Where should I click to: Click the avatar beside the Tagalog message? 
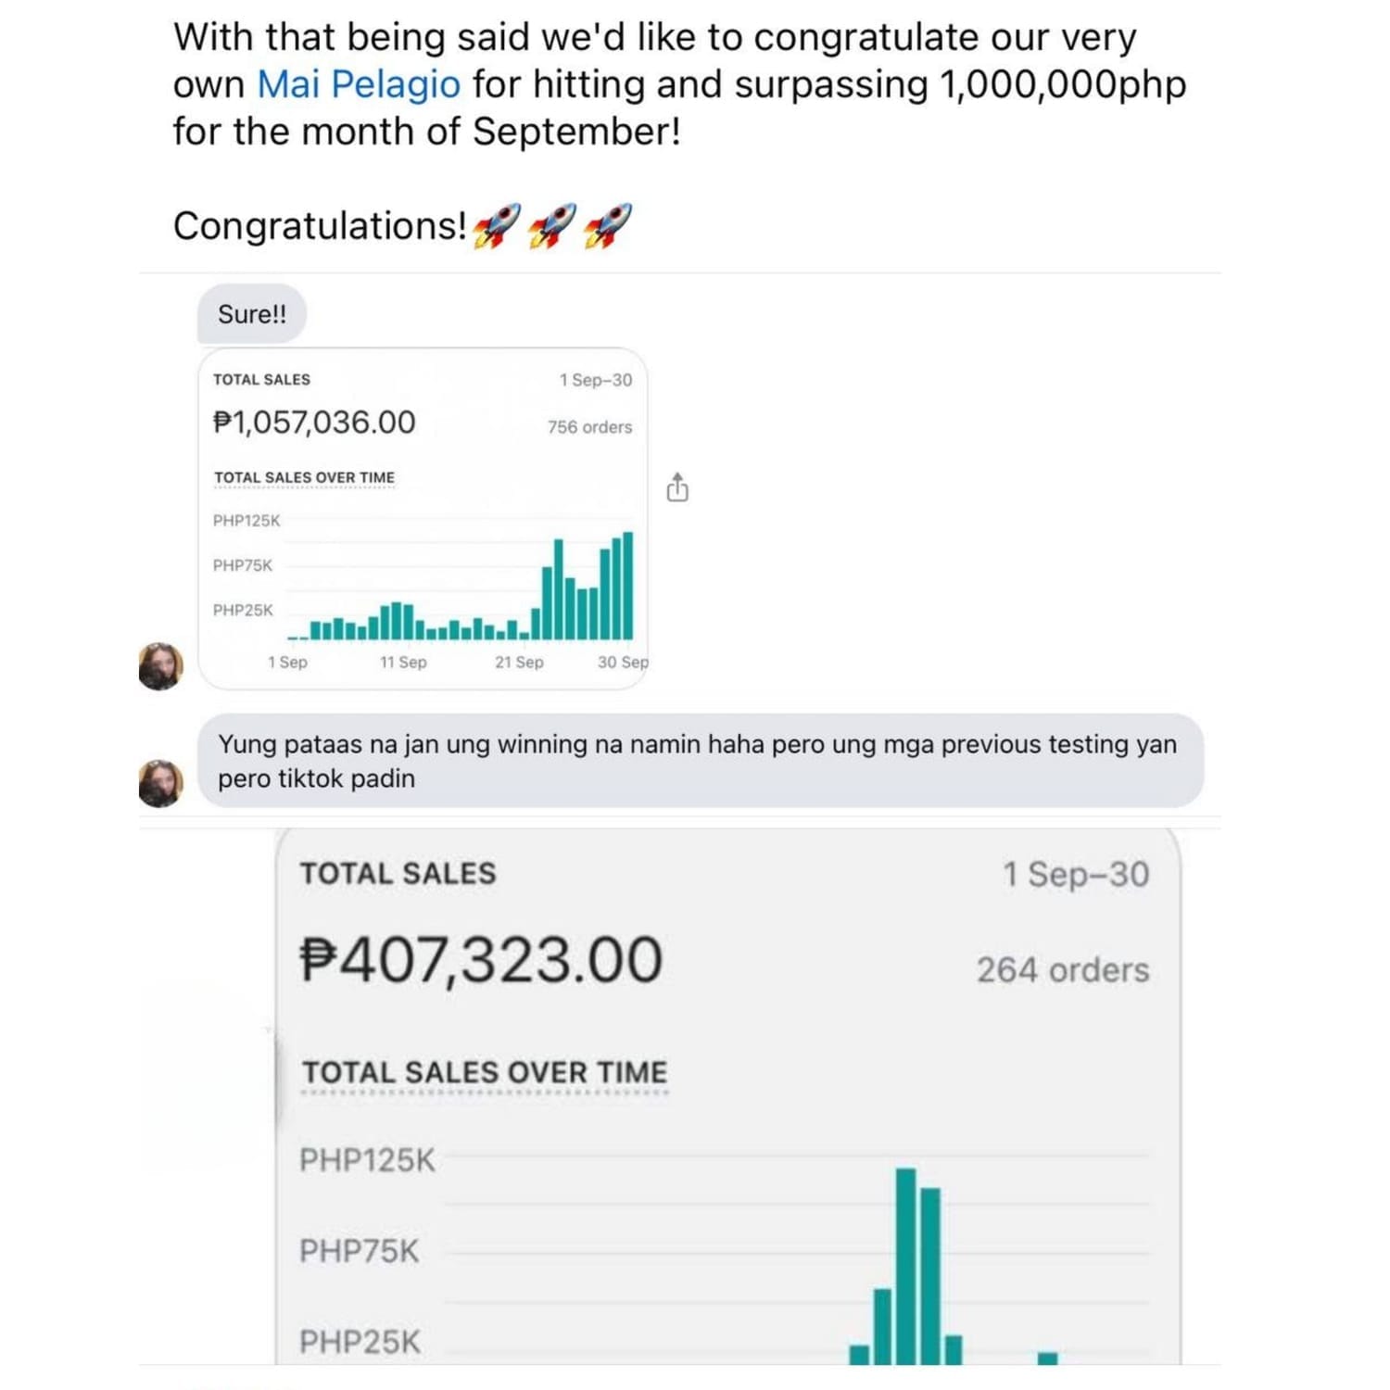160,783
